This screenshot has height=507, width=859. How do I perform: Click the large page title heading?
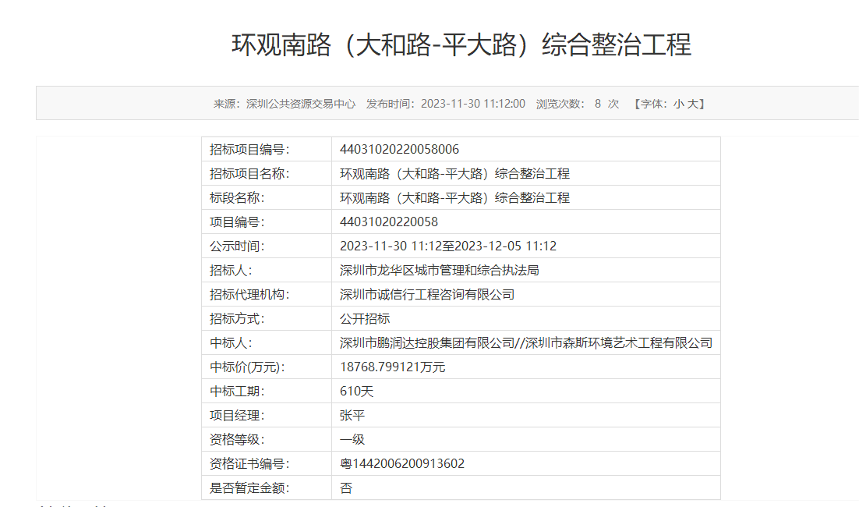pyautogui.click(x=461, y=44)
